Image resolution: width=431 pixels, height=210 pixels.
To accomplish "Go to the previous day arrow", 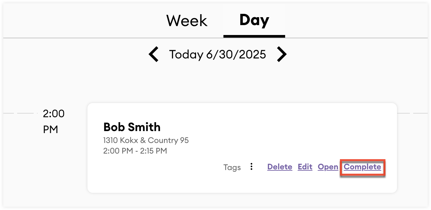I will pyautogui.click(x=154, y=54).
